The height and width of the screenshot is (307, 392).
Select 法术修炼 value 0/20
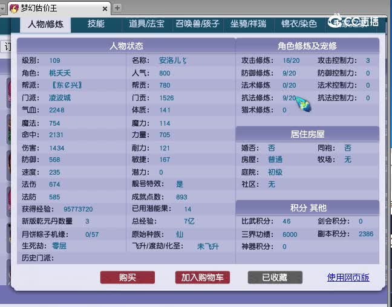click(x=289, y=85)
